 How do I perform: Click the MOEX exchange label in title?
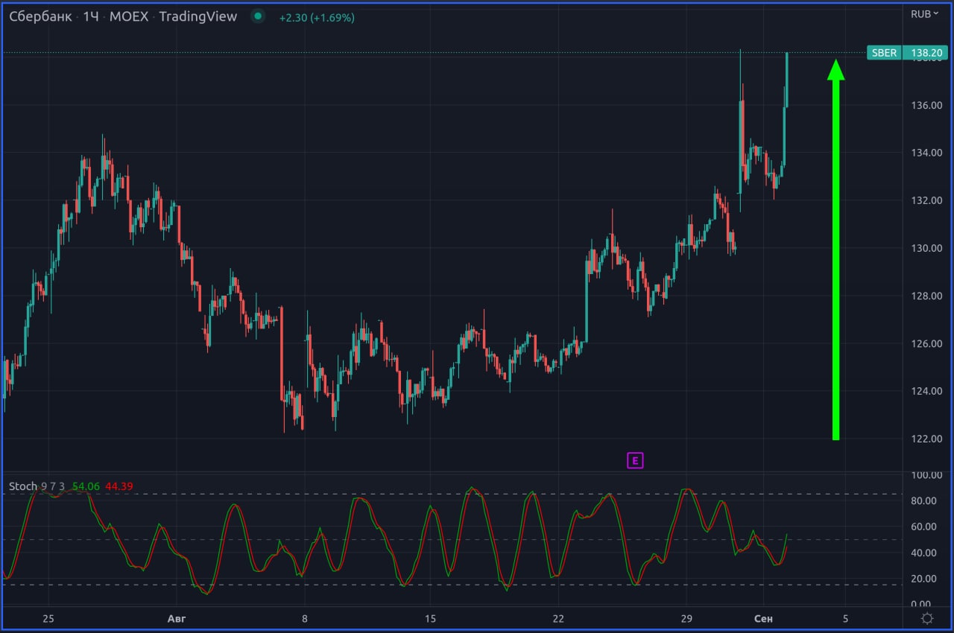tap(130, 16)
